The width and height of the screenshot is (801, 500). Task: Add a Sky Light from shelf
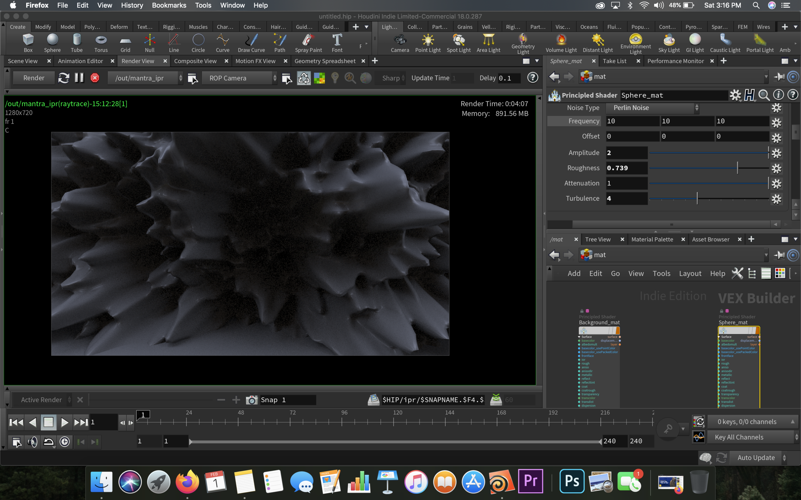(669, 43)
